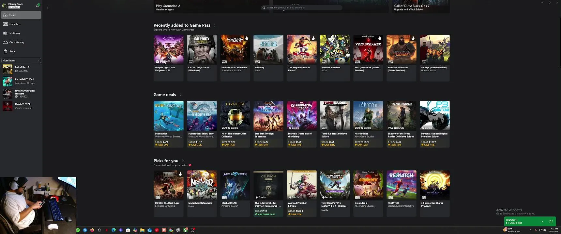Open the Persona 4 Golden tile

click(335, 58)
